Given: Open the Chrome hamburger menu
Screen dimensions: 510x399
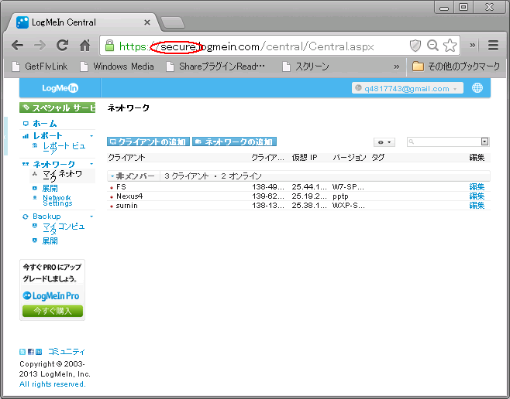Looking at the screenshot, I should pyautogui.click(x=493, y=46).
